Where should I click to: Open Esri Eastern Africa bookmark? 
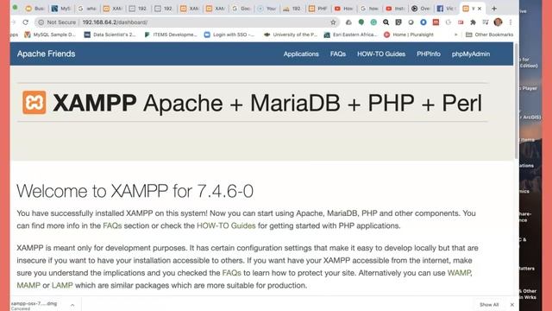(x=350, y=35)
